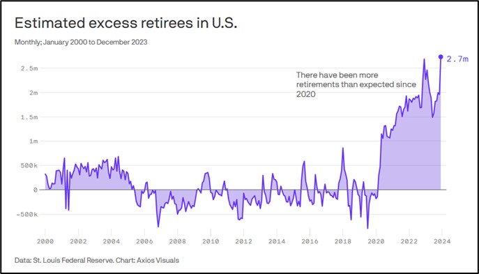Click the 2016 x-axis label
This screenshot has height=274, width=479.
tap(310, 241)
